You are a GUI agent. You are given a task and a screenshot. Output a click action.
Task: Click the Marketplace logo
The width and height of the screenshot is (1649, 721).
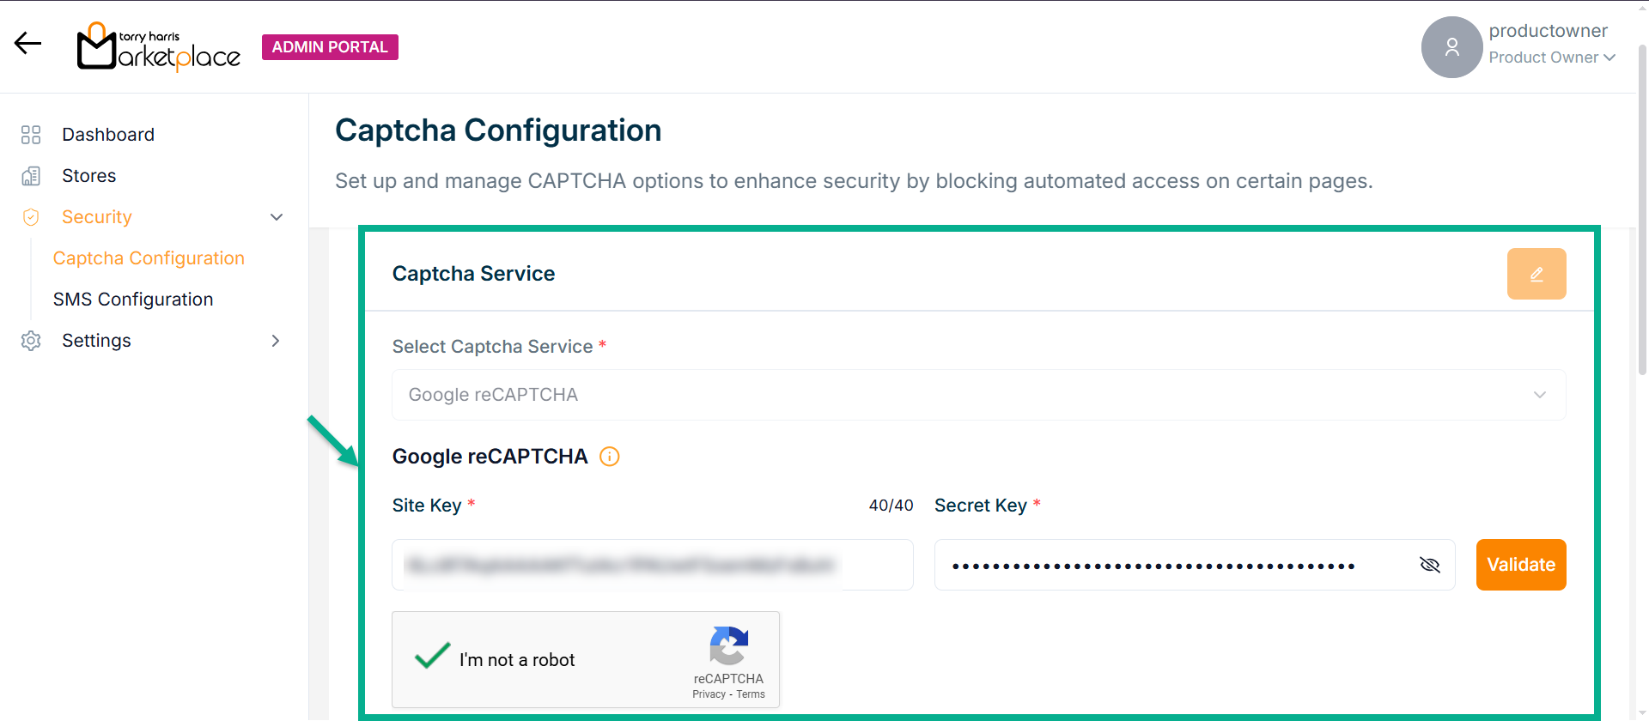pos(159,46)
